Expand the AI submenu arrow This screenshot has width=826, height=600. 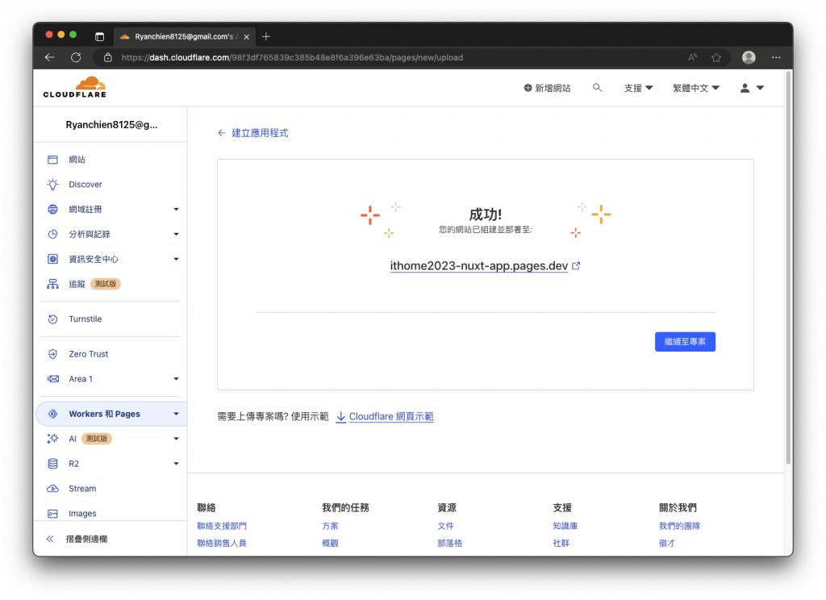coord(176,438)
